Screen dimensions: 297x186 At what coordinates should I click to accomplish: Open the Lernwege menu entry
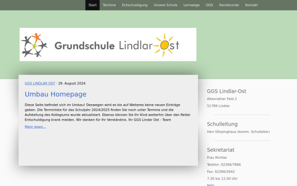(x=191, y=5)
